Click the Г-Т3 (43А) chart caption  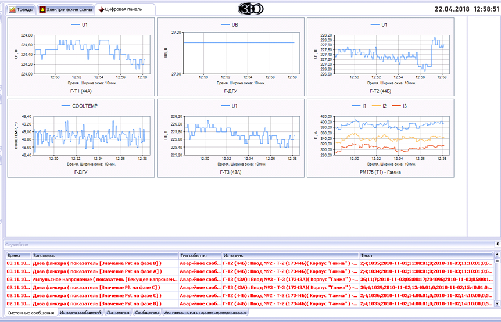click(231, 172)
